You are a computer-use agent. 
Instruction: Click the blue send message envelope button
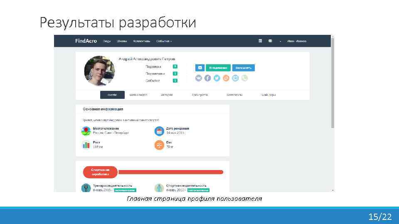click(x=200, y=68)
